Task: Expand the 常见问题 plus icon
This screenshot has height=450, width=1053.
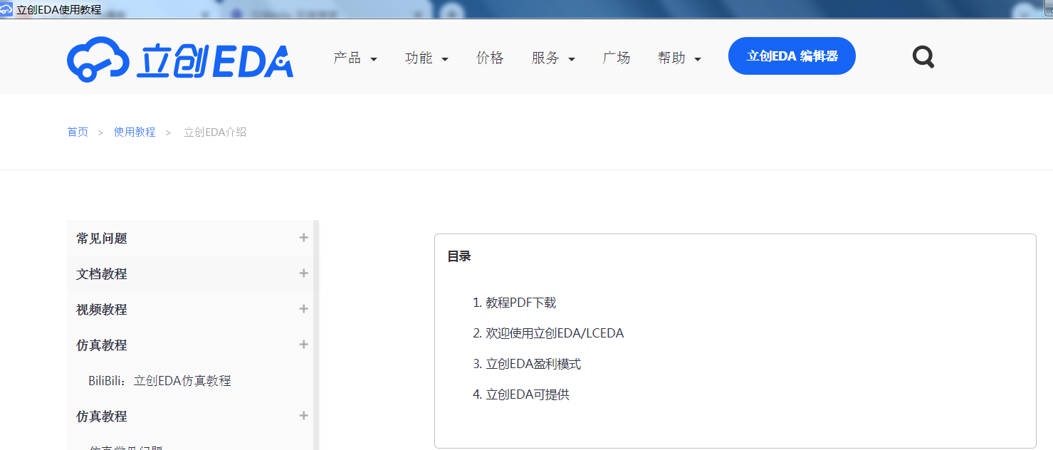Action: tap(304, 237)
